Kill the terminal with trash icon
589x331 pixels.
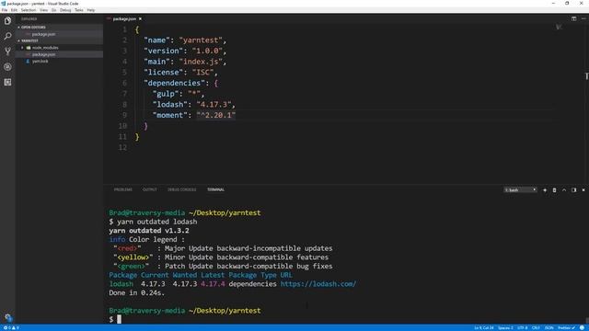(x=554, y=190)
